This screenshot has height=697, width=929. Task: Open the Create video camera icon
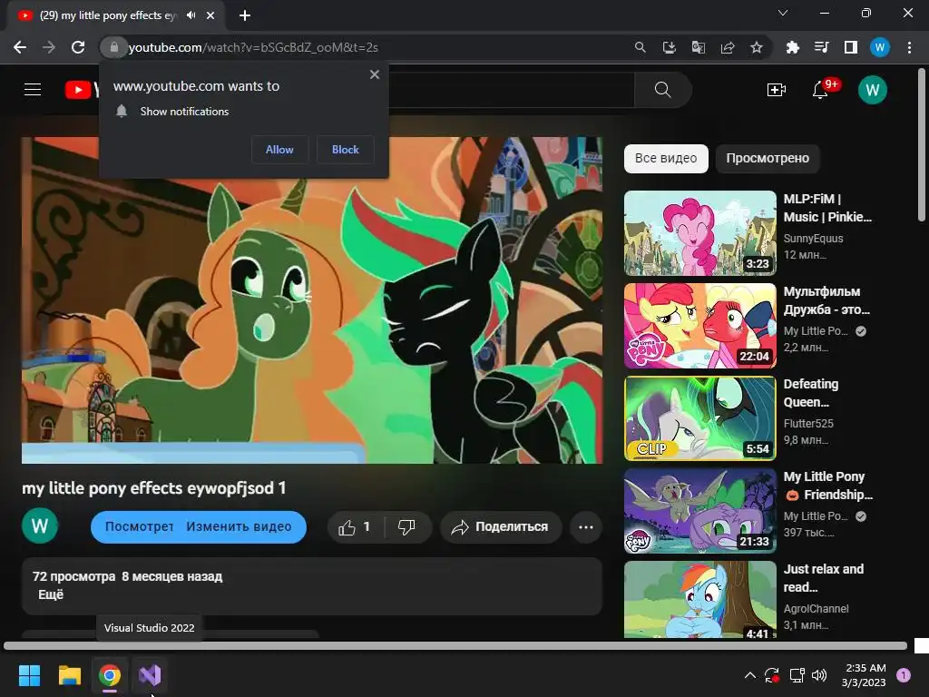[x=777, y=90]
